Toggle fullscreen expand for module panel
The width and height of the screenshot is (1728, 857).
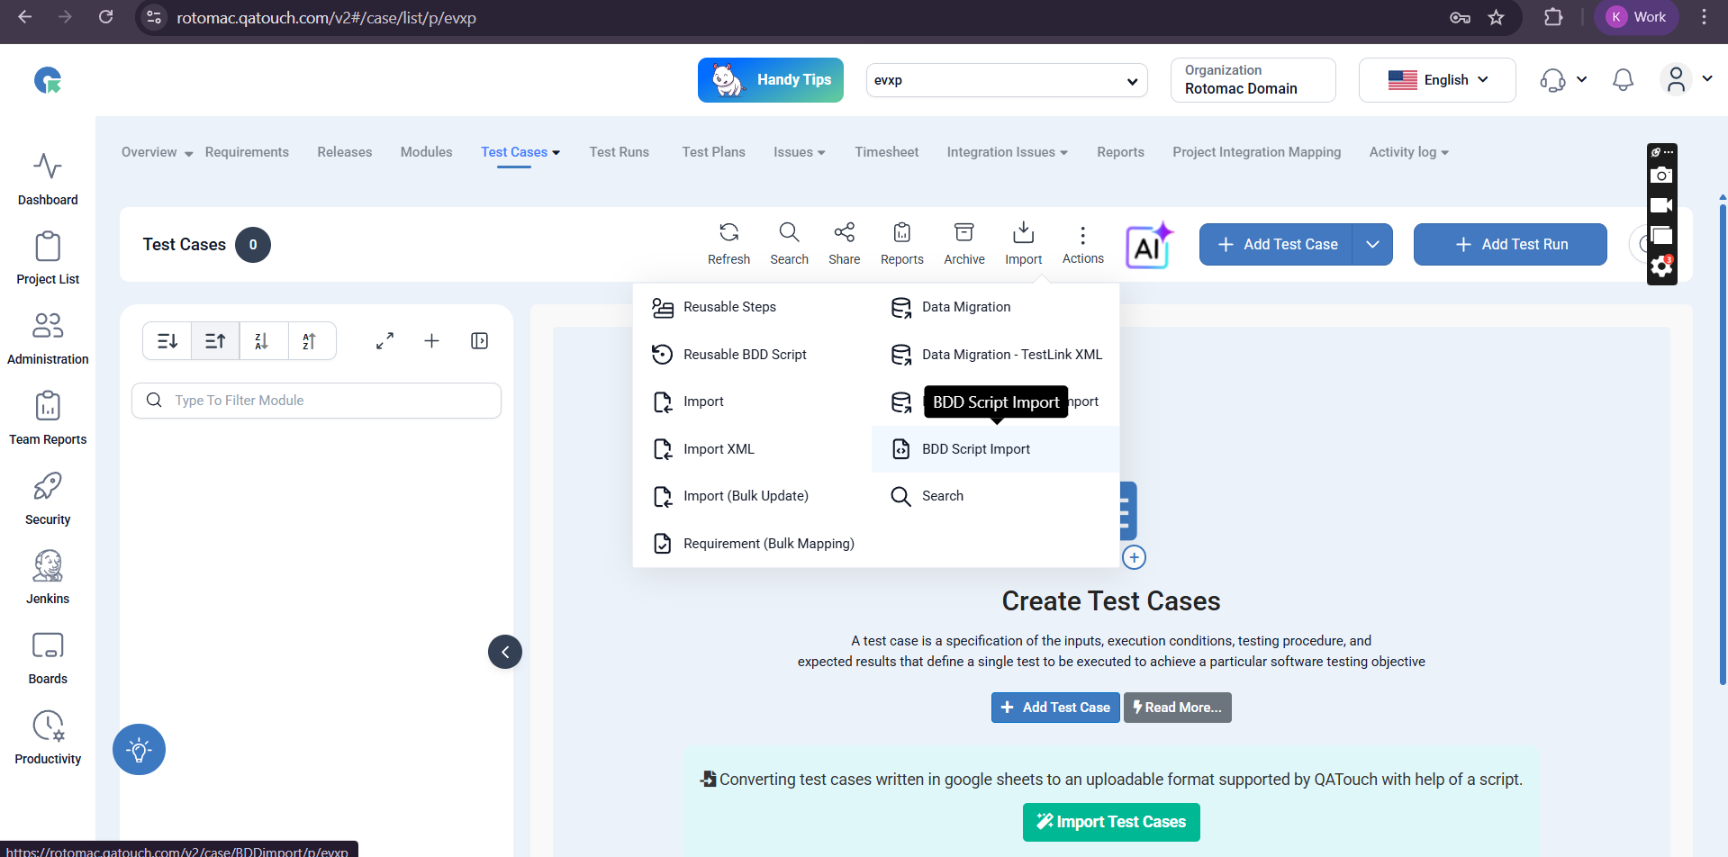(385, 341)
